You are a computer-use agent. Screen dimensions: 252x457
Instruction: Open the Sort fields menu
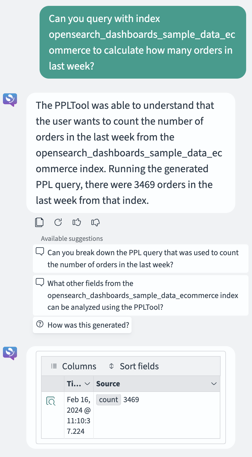coord(134,366)
